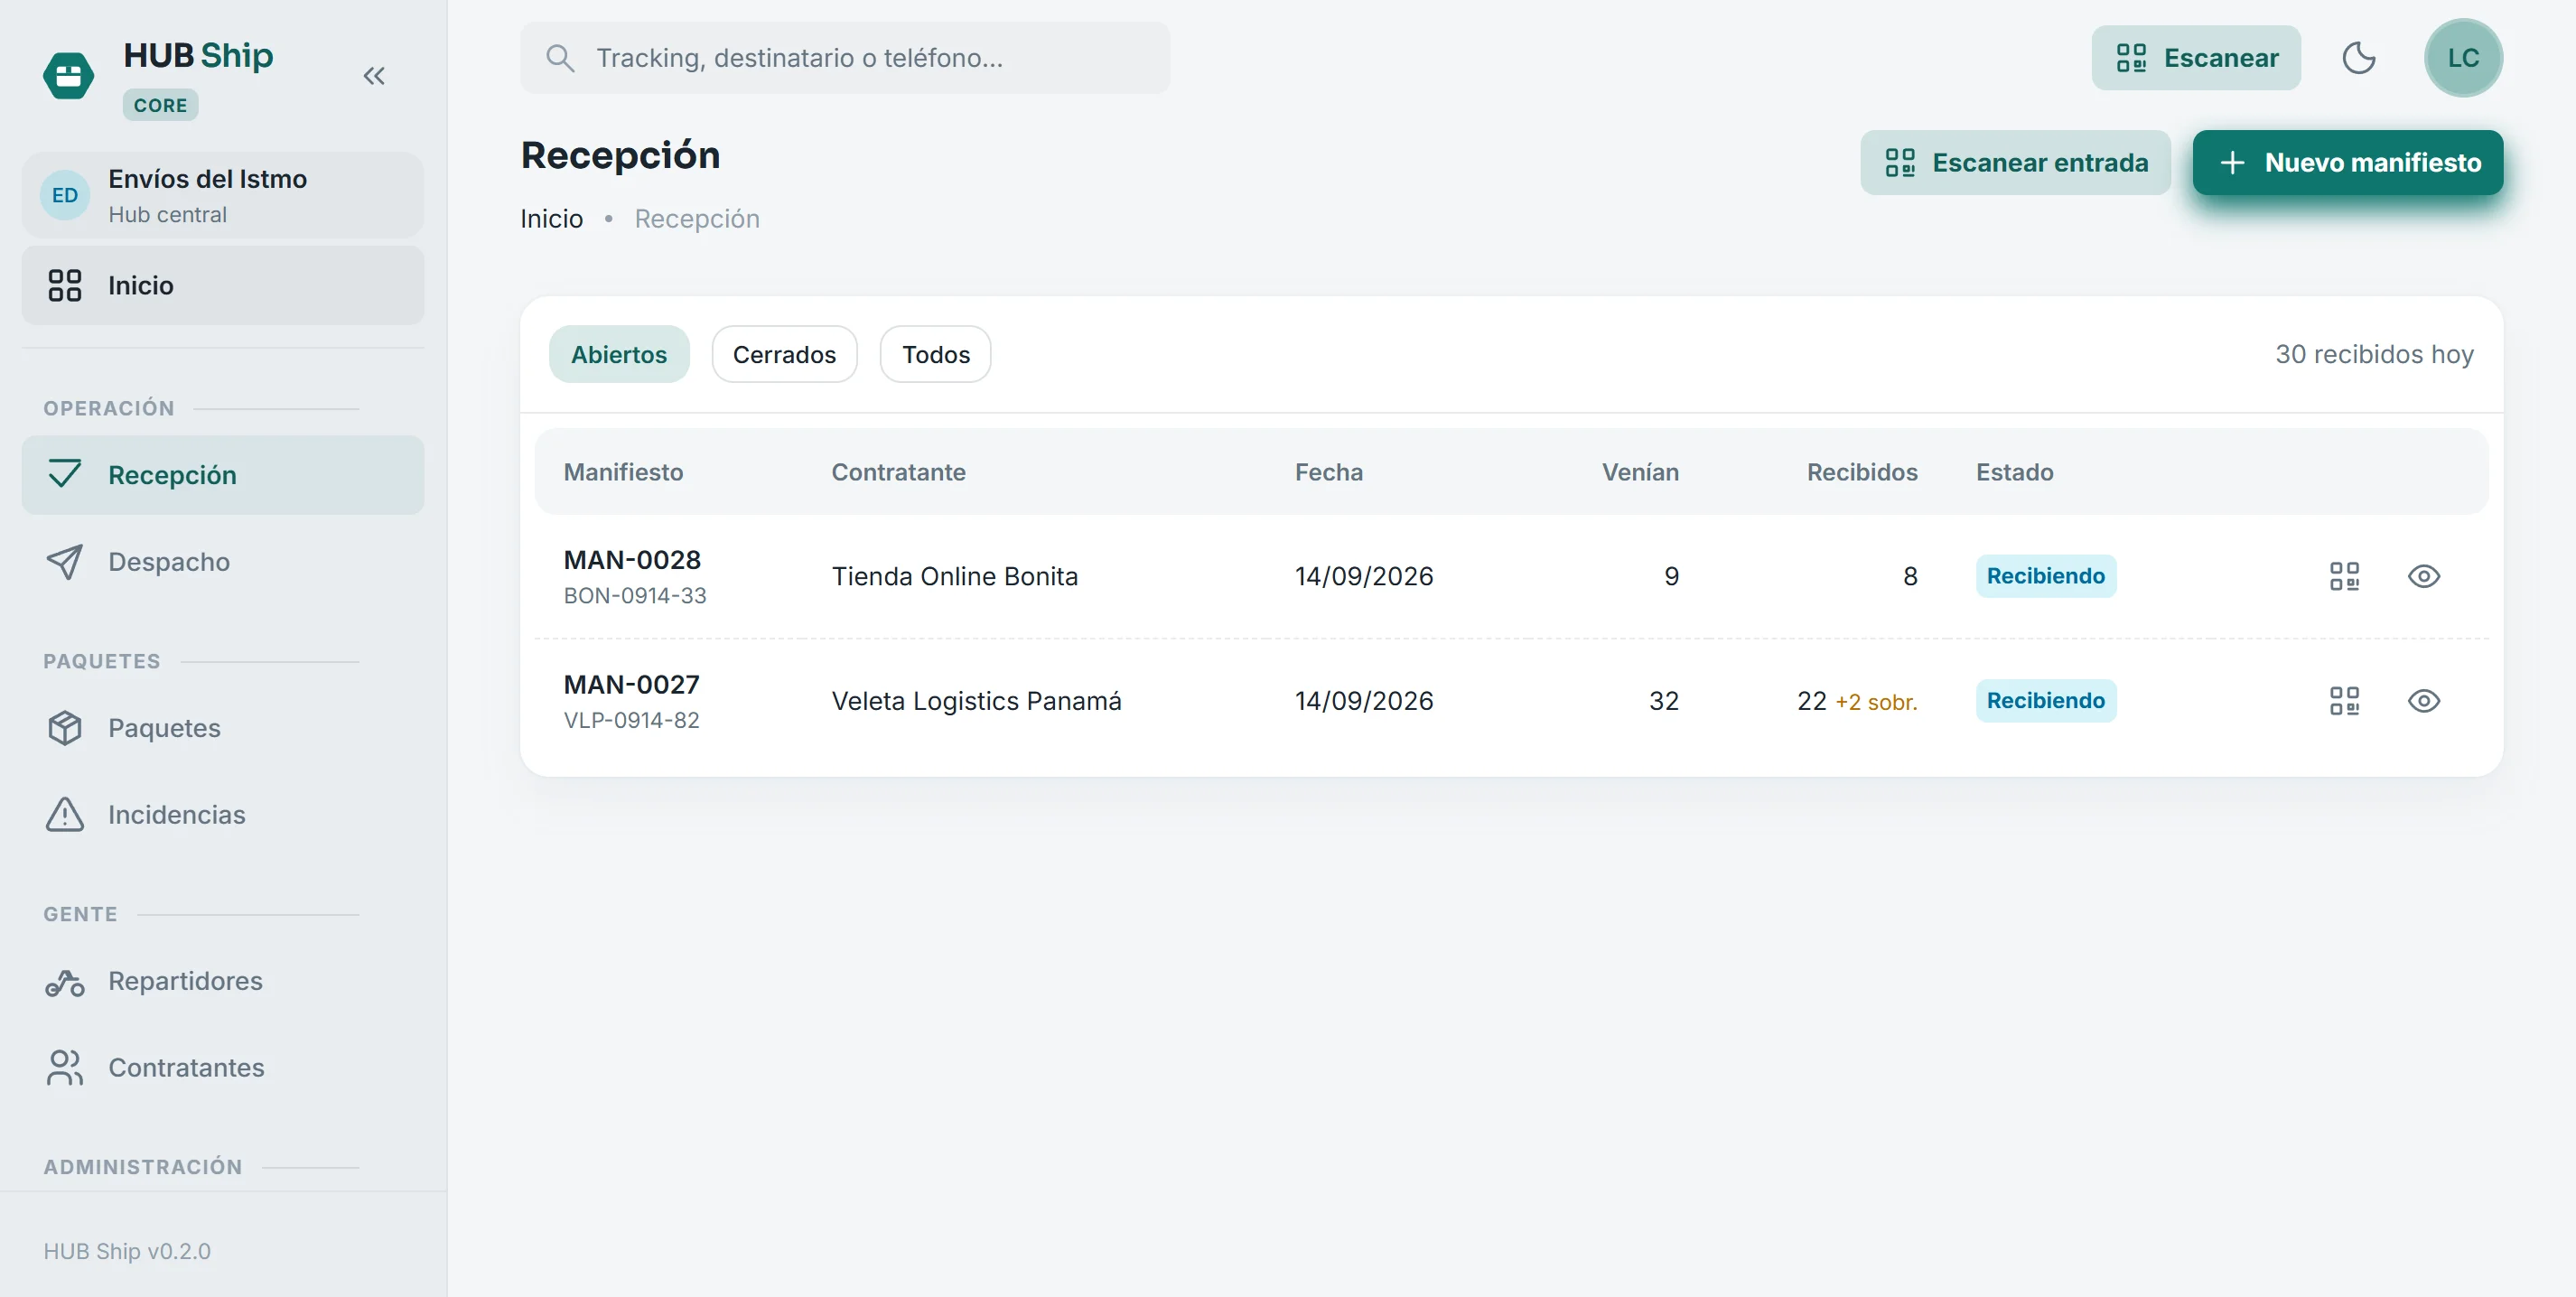Click the Recibidos column header

click(x=1862, y=472)
